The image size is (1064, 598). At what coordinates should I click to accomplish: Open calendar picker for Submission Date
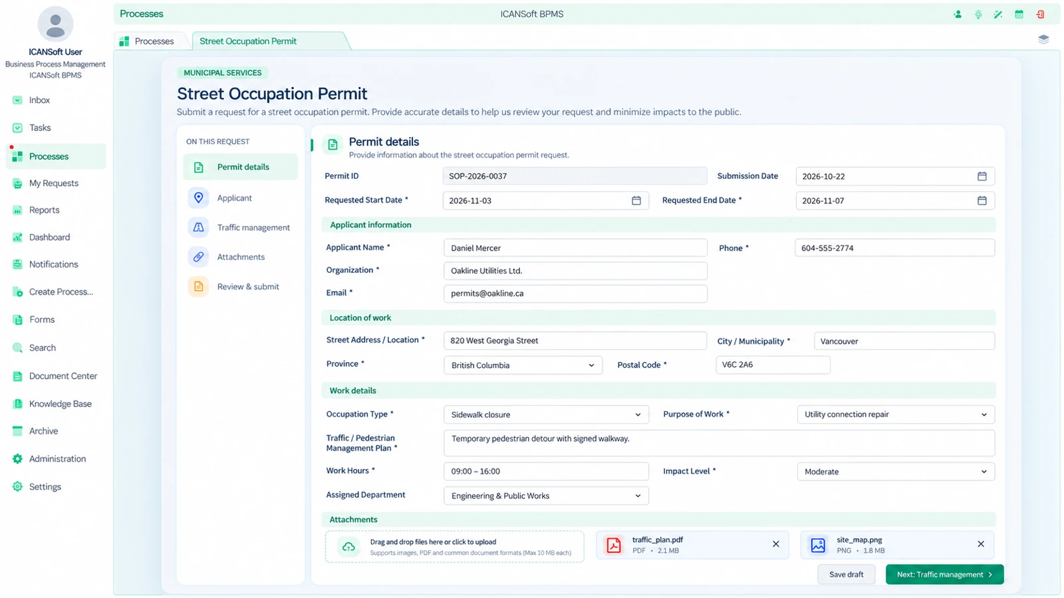point(982,176)
